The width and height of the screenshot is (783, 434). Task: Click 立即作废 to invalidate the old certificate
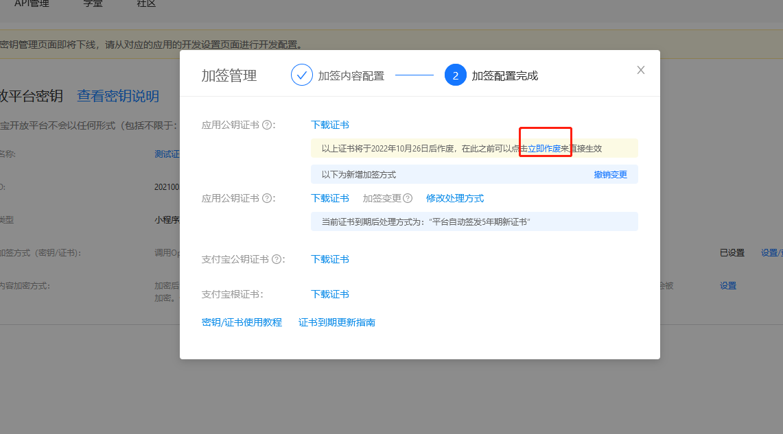[x=545, y=147]
